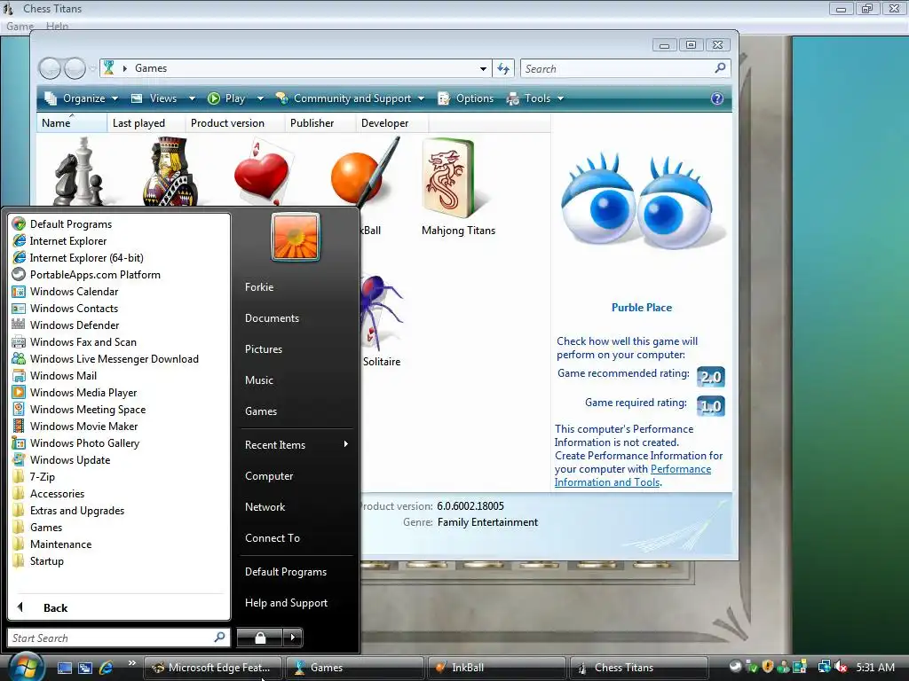Image resolution: width=909 pixels, height=681 pixels.
Task: Select the Mahjong Titans game
Action: click(x=458, y=186)
